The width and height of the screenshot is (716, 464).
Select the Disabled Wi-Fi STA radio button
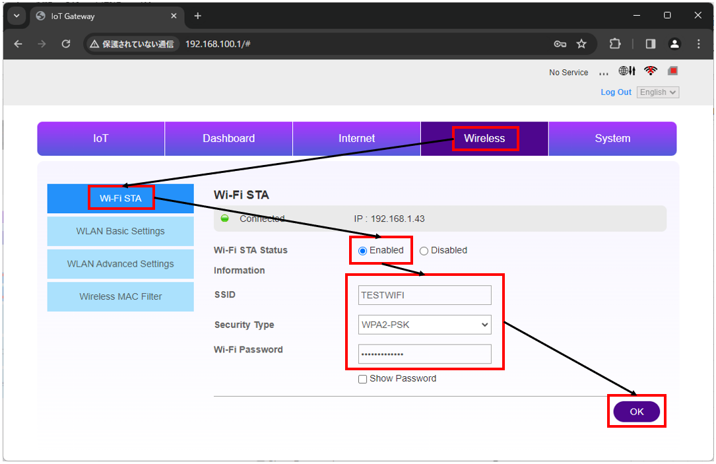pyautogui.click(x=424, y=251)
